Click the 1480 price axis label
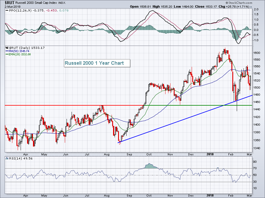 click(x=257, y=94)
